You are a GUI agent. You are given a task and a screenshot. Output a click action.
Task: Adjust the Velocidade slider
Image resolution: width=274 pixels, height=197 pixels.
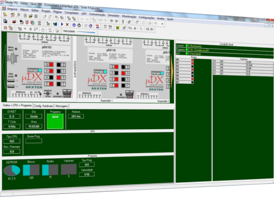(86, 32)
